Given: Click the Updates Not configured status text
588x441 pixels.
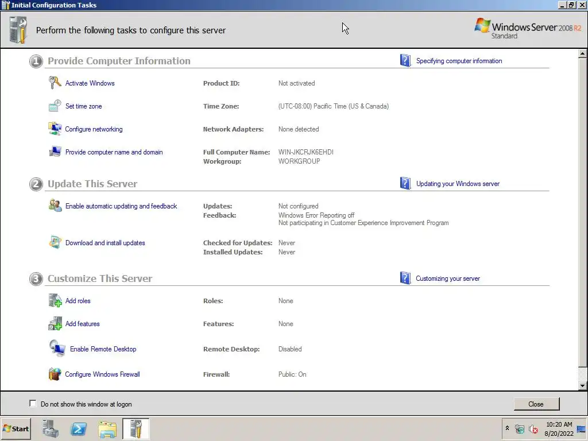Looking at the screenshot, I should click(x=298, y=206).
